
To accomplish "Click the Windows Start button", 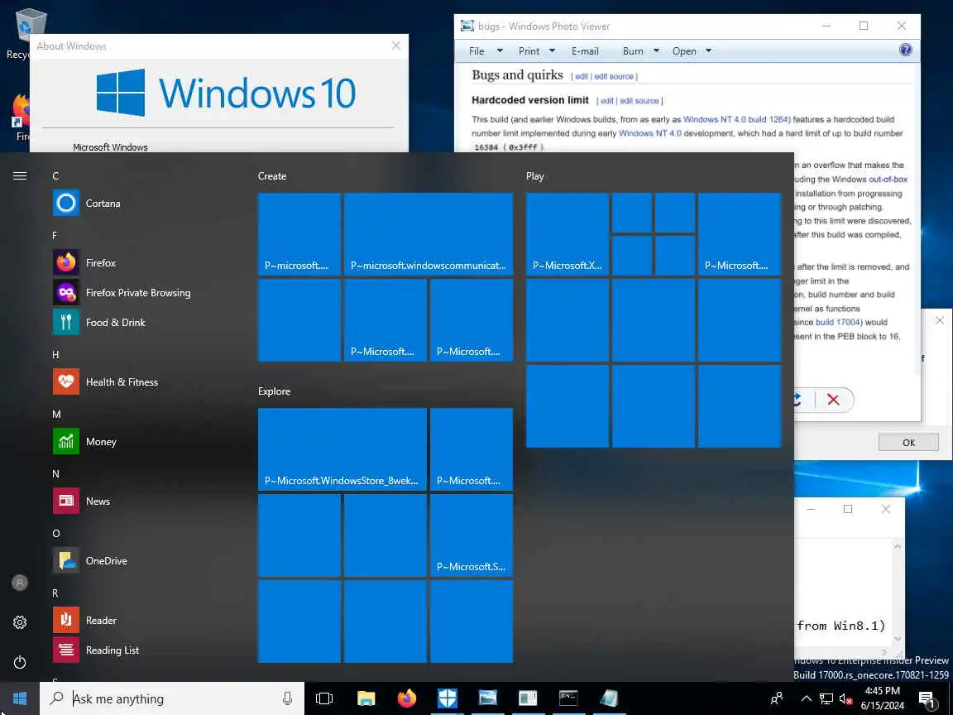I will click(x=20, y=698).
